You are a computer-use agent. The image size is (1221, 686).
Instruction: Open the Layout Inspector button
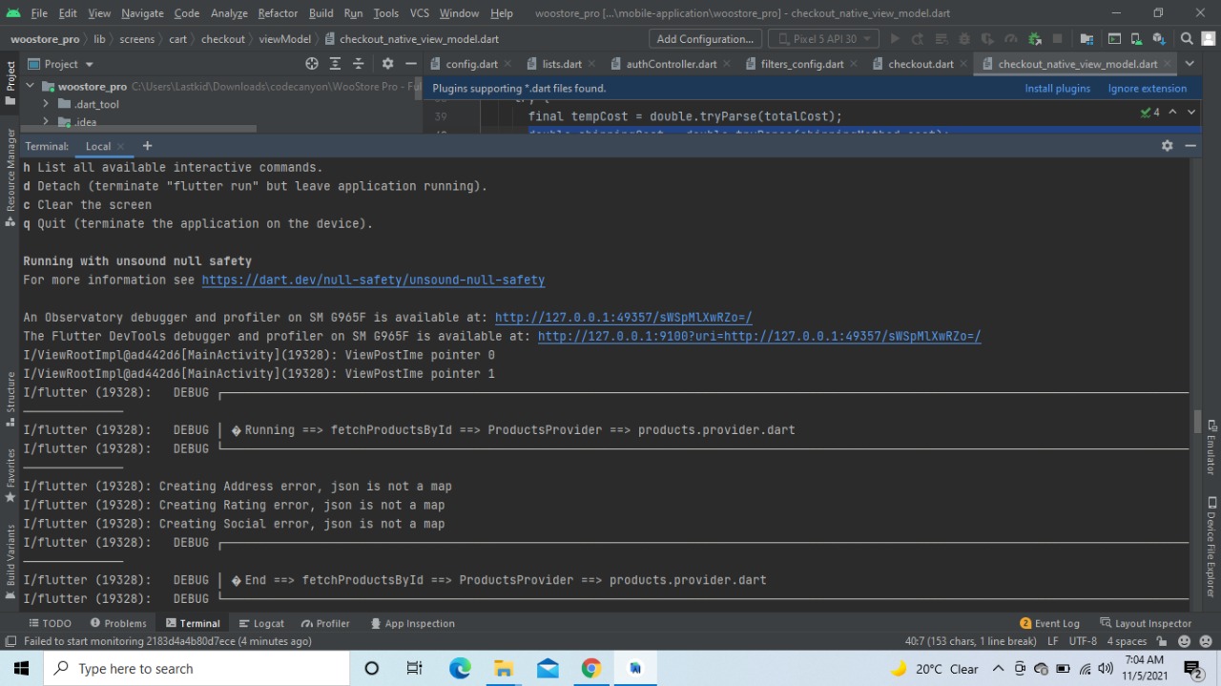pos(1146,623)
